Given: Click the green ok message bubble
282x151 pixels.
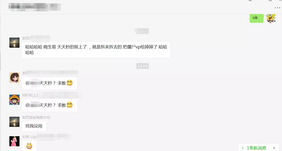Looking at the screenshot, I should pyautogui.click(x=256, y=18).
